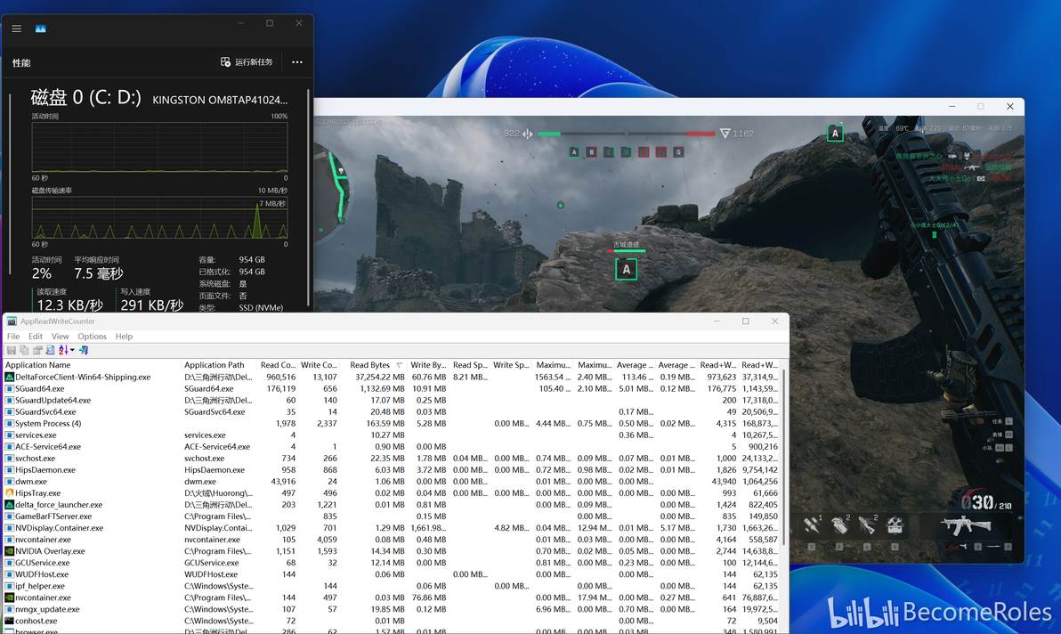
Task: Click the Properties toolbar icon in AppReadWriteCounter
Action: pyautogui.click(x=37, y=350)
